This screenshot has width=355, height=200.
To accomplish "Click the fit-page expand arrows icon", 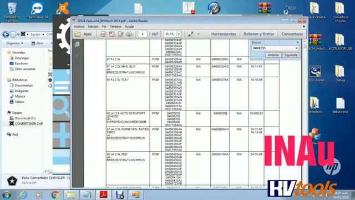I will [191, 34].
